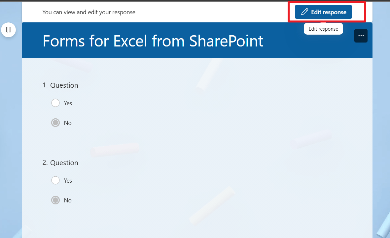Select the No radio circle for question 2
The width and height of the screenshot is (390, 238).
(x=55, y=200)
